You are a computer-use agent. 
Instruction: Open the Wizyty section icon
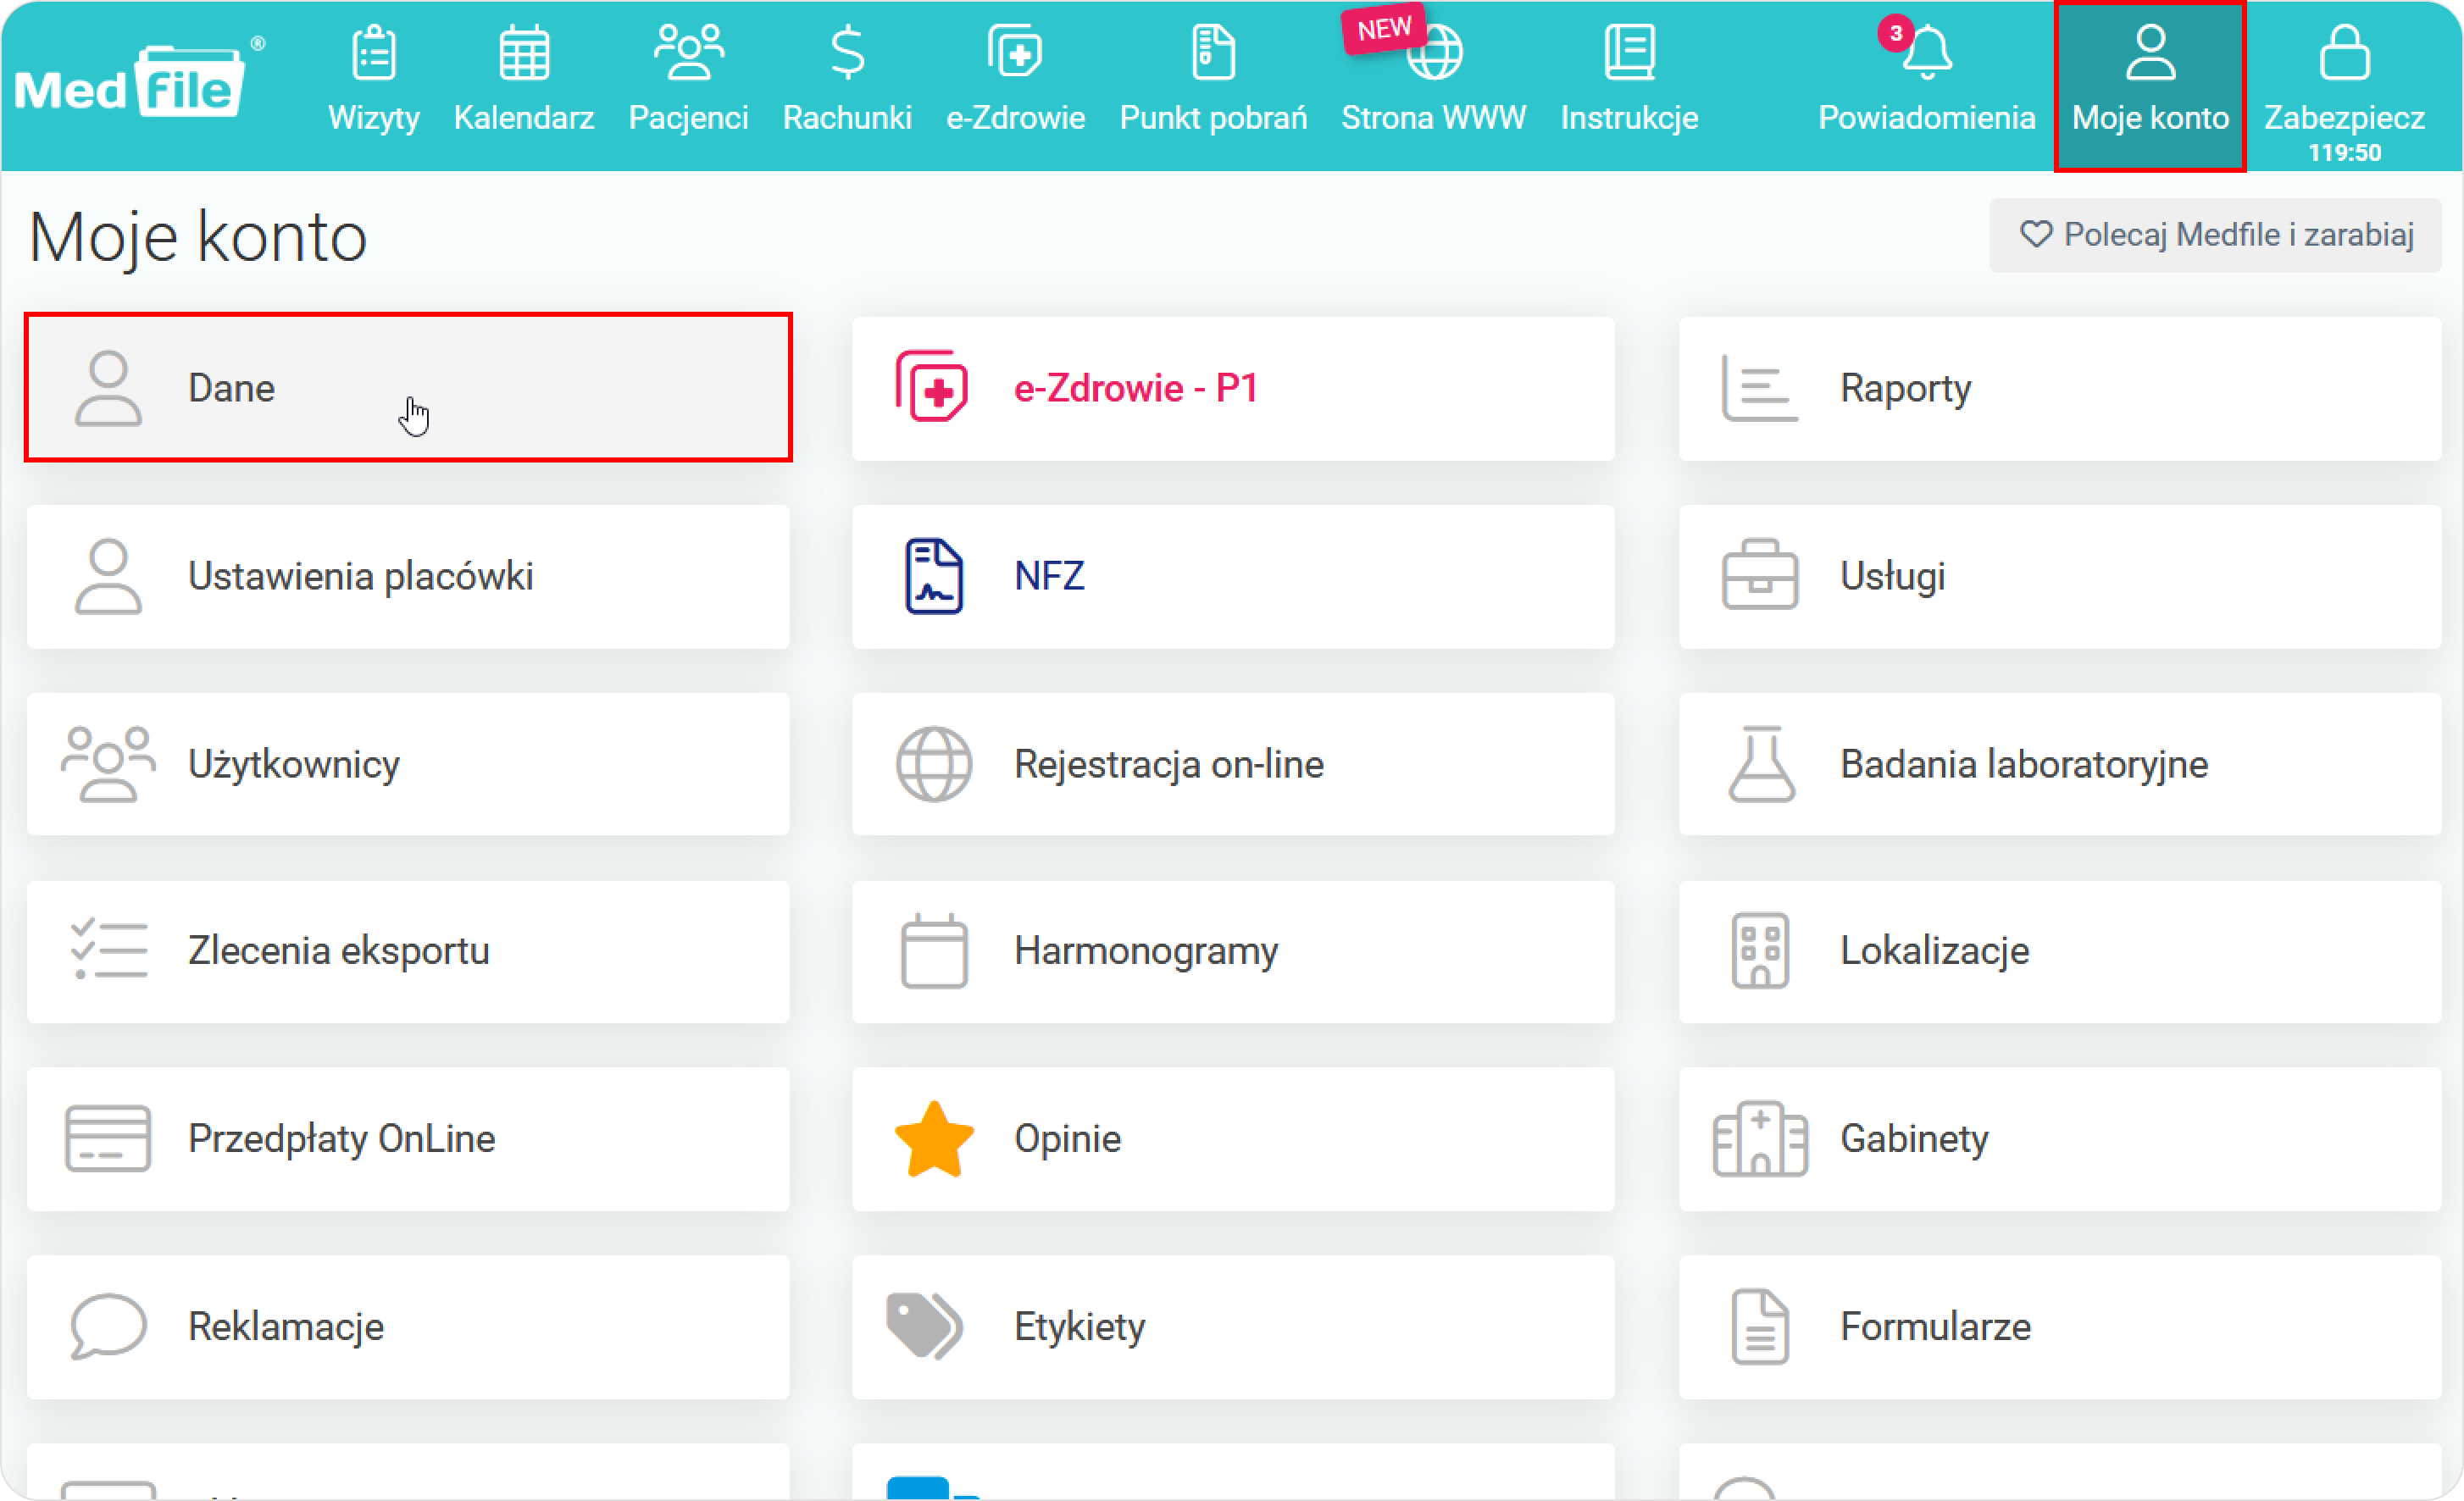coord(374,52)
